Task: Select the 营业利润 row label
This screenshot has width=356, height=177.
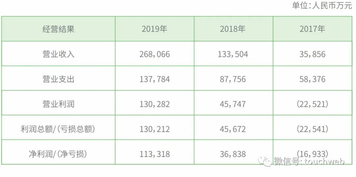Action: pos(59,104)
